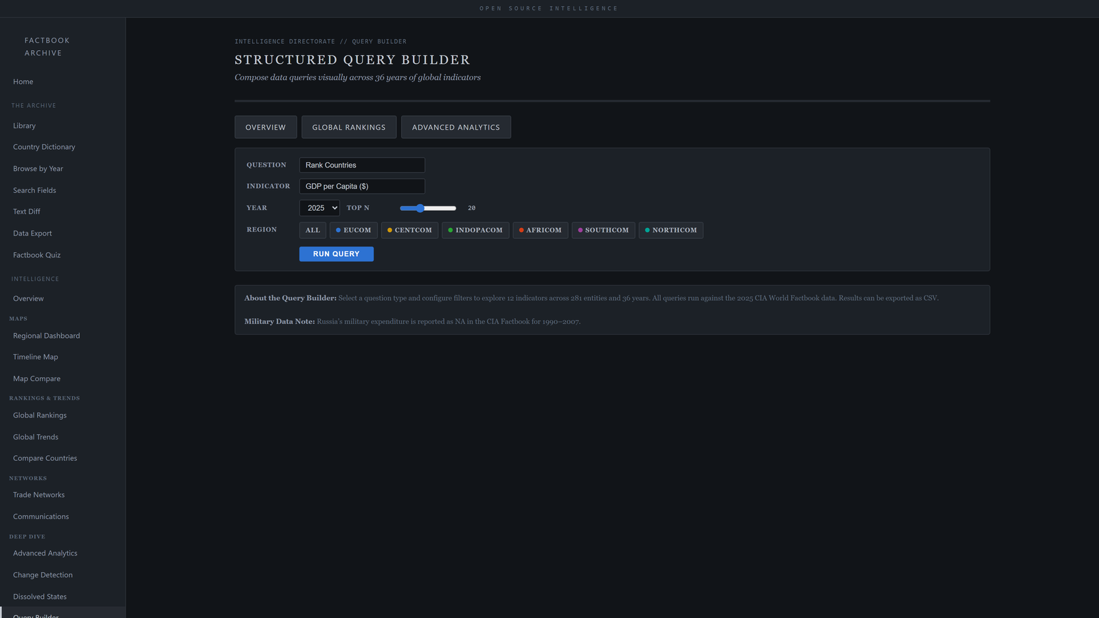Switch to the GLOBAL RANKINGS tab
This screenshot has width=1099, height=618.
348,127
